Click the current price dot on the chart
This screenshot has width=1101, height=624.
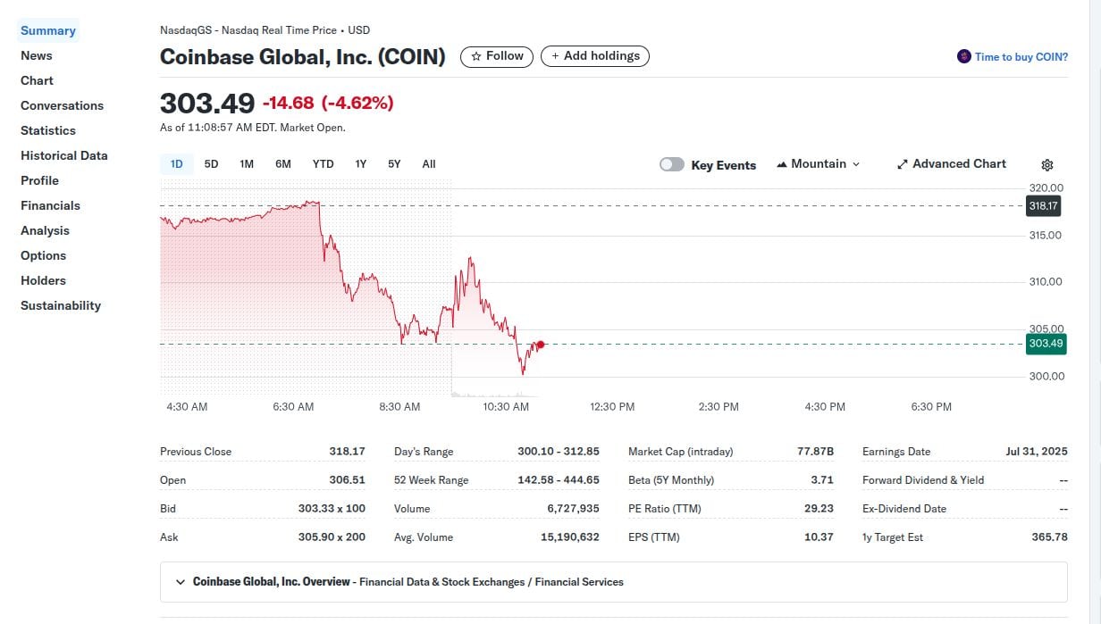(540, 345)
